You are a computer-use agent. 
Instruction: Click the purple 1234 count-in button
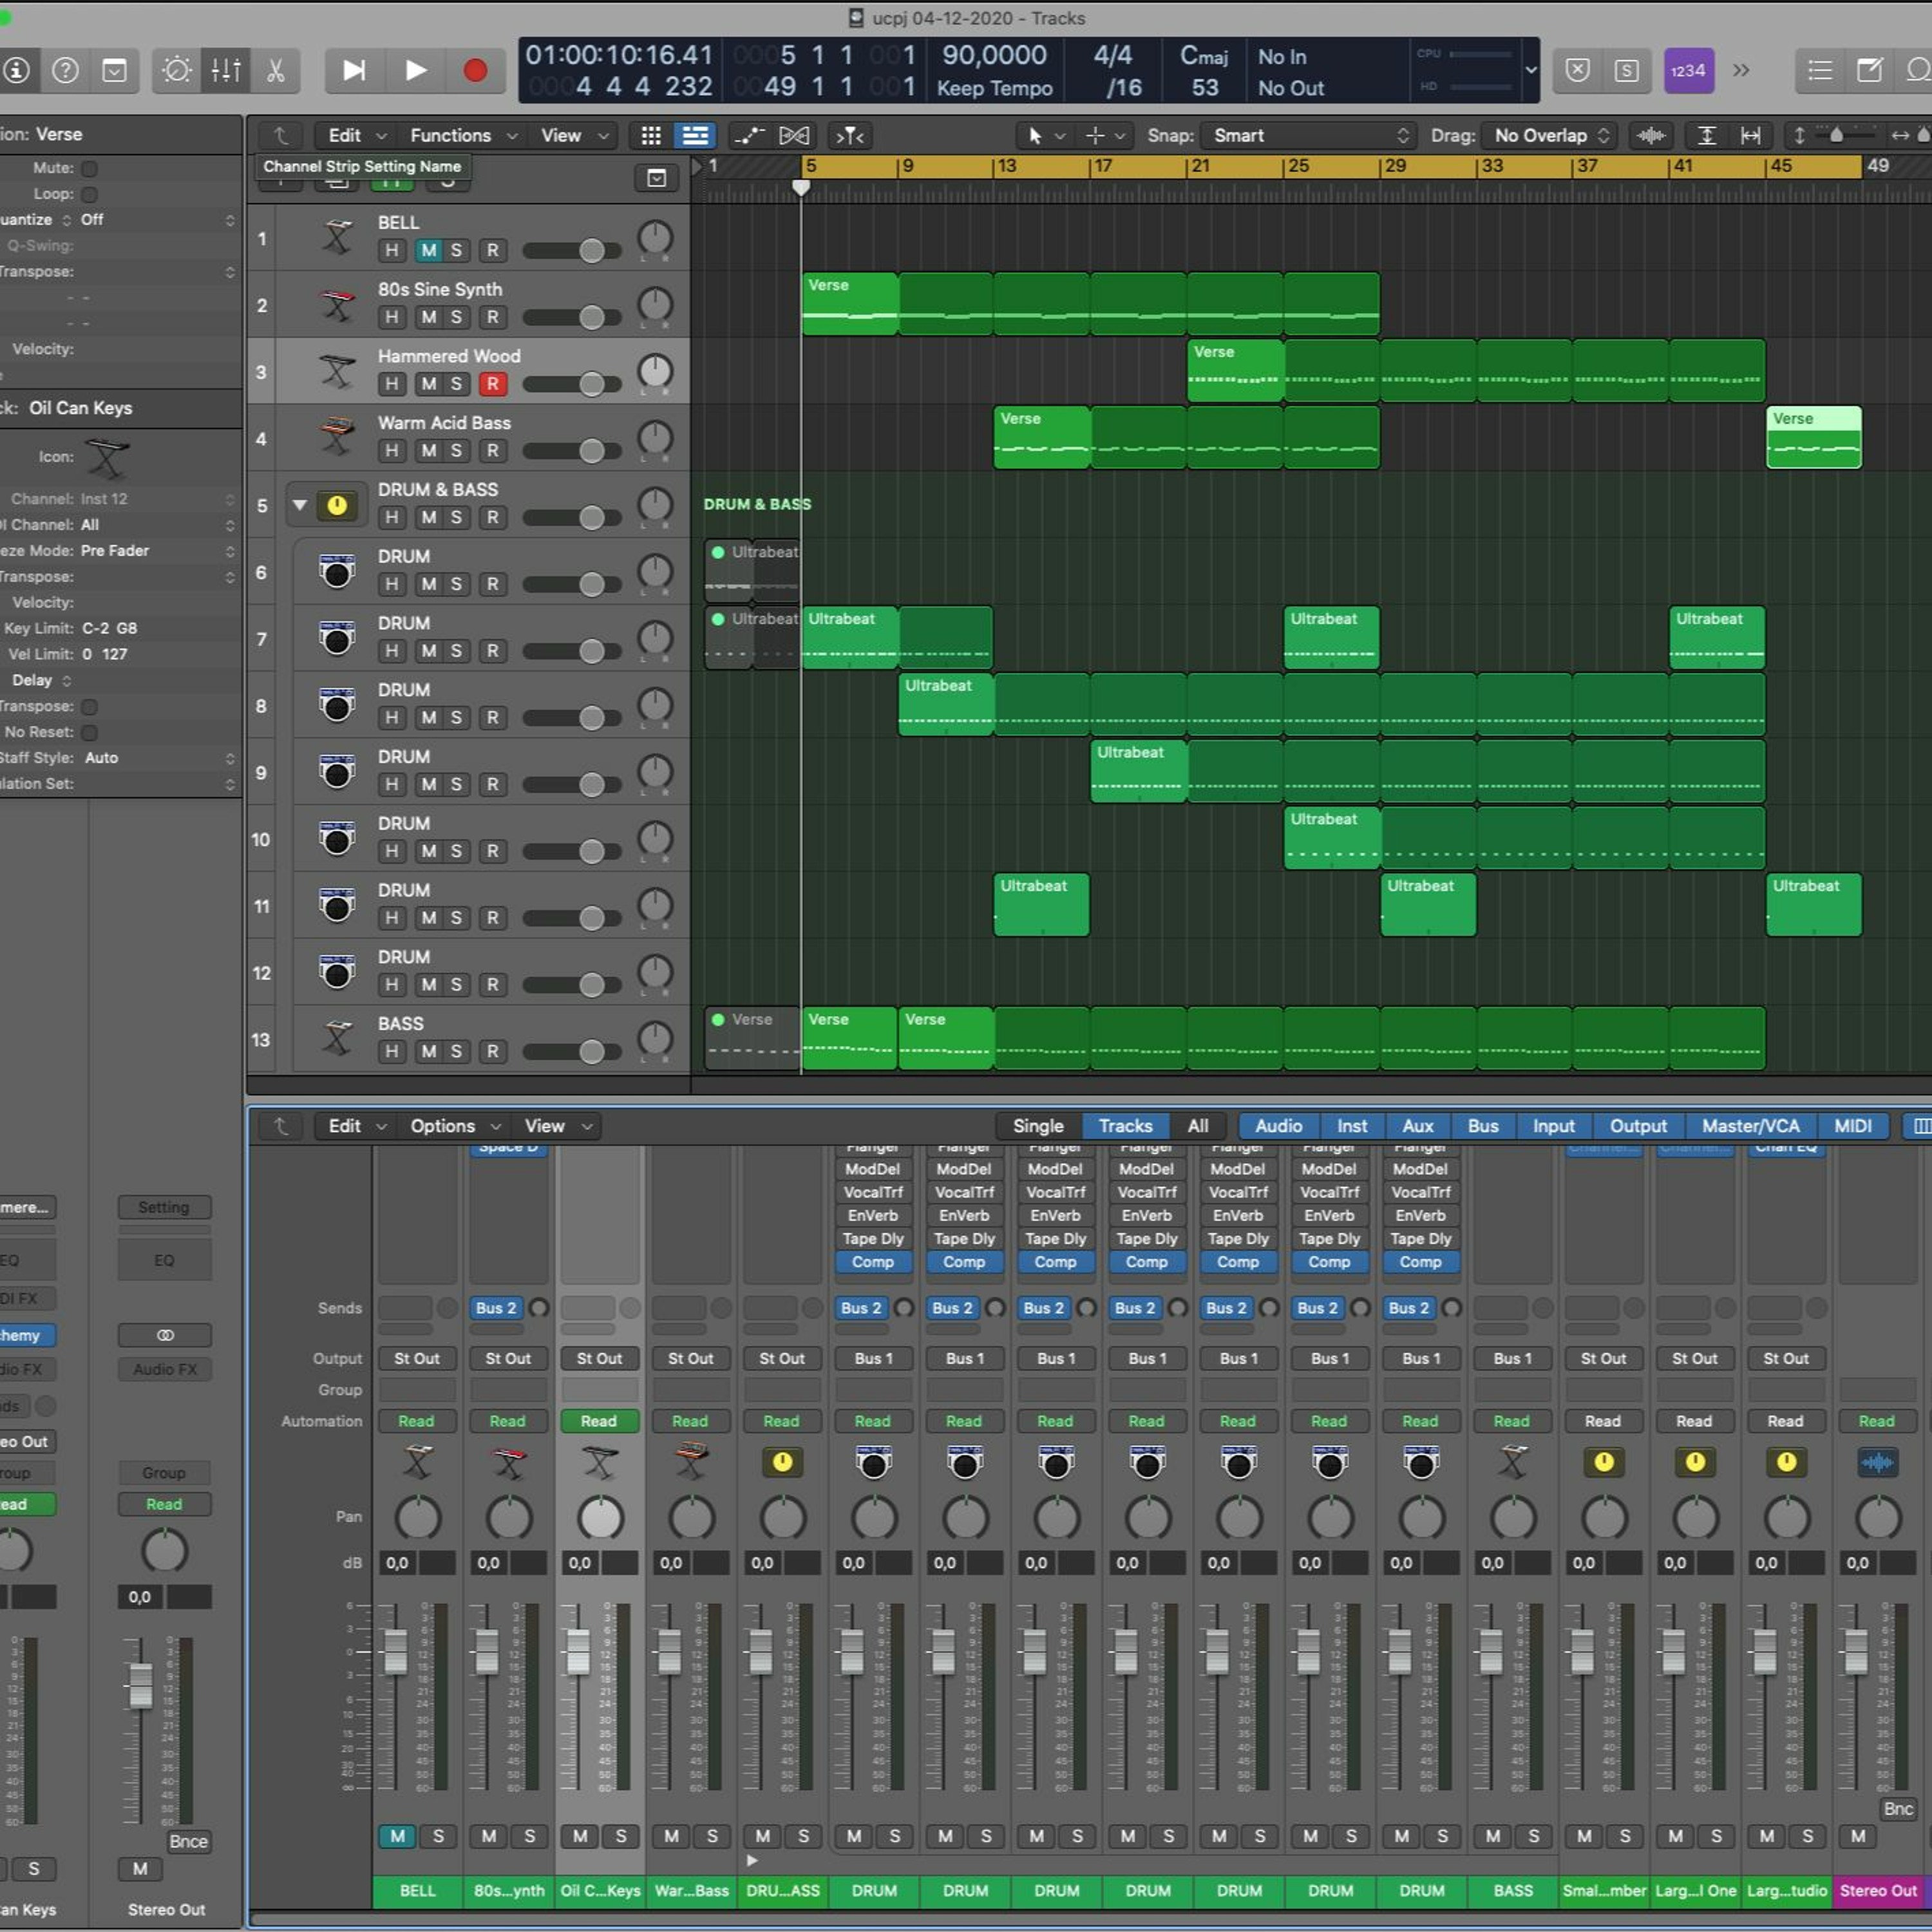click(1688, 70)
